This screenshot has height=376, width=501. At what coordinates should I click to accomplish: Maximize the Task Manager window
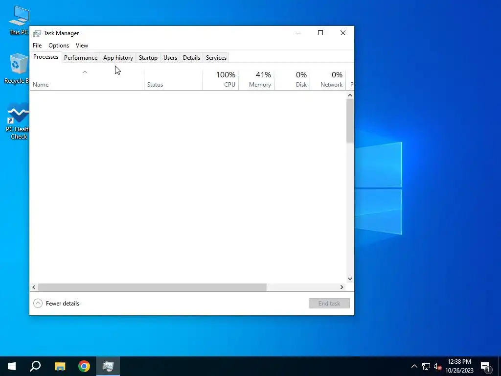tap(320, 33)
